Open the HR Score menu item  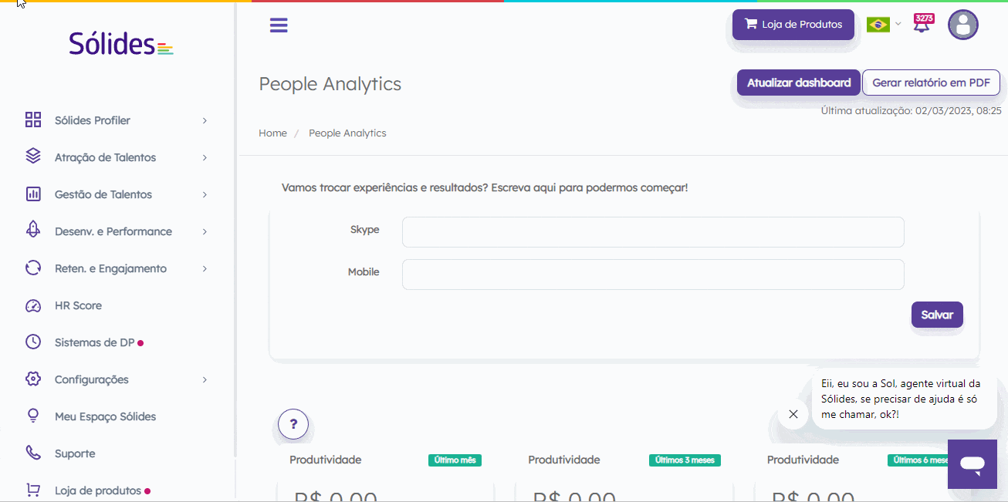(x=78, y=305)
